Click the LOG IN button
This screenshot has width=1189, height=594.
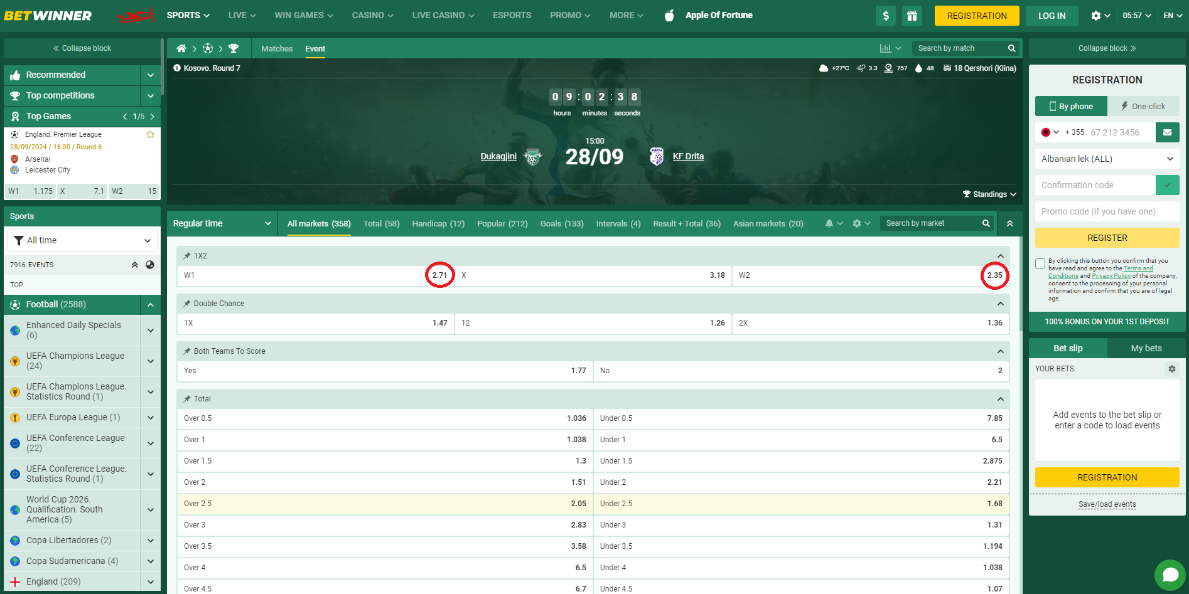(1052, 16)
